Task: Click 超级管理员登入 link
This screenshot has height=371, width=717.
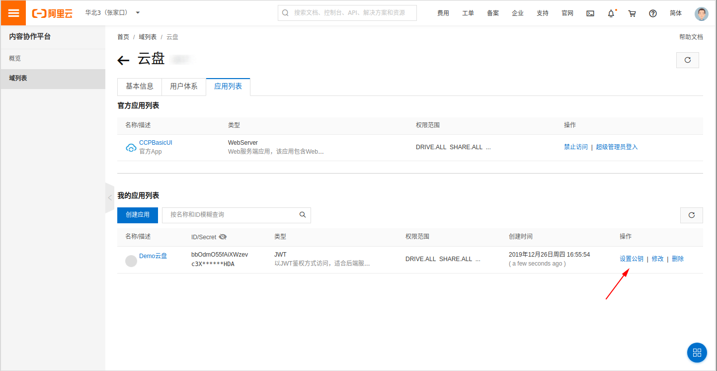Action: point(617,147)
